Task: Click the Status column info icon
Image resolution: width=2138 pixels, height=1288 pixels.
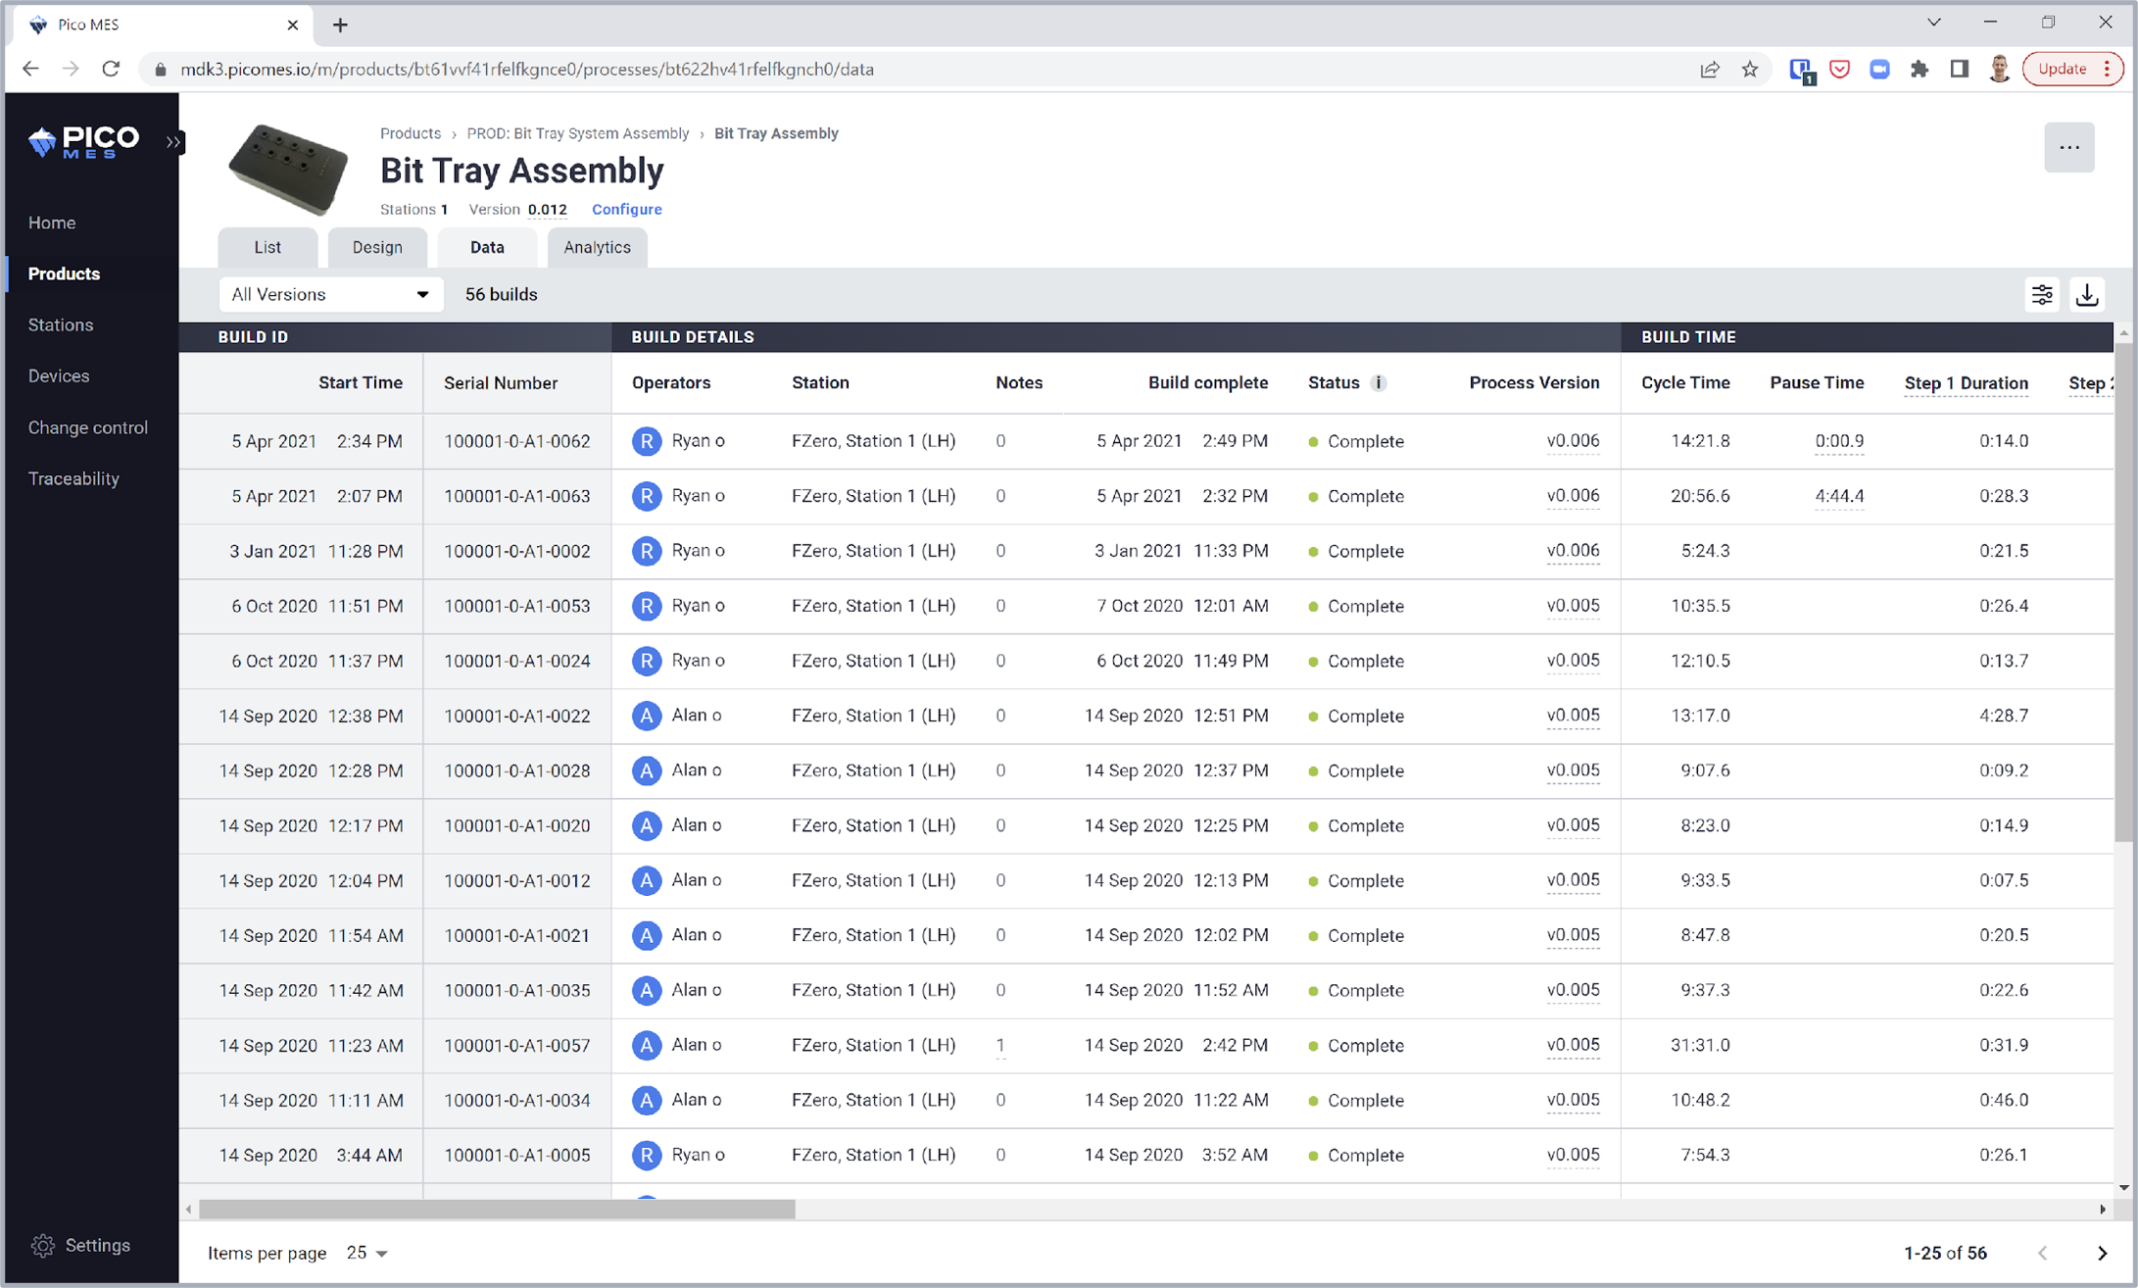Action: 1378,383
